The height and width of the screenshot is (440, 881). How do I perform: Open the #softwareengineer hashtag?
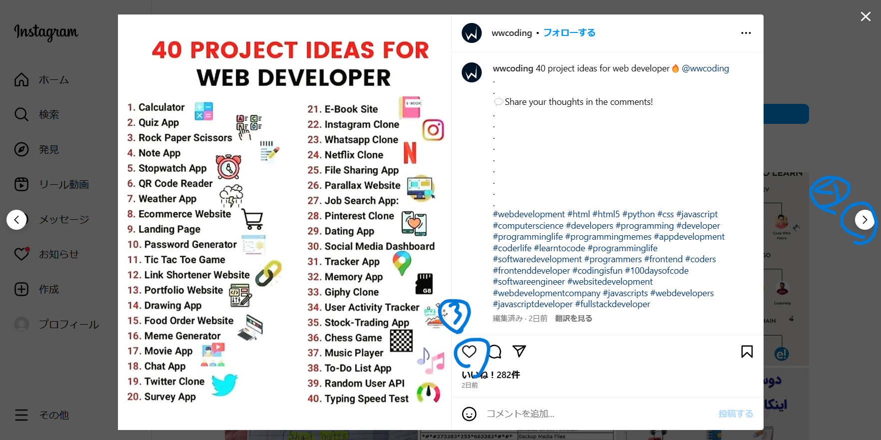529,282
